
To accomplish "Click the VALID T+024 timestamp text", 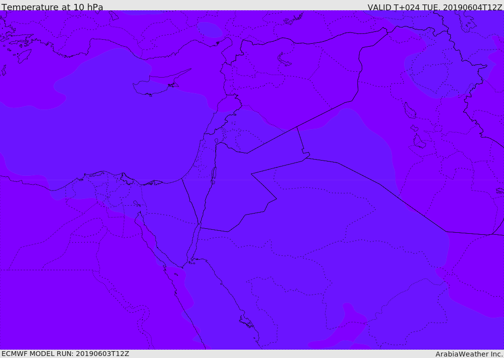I will 435,7.
